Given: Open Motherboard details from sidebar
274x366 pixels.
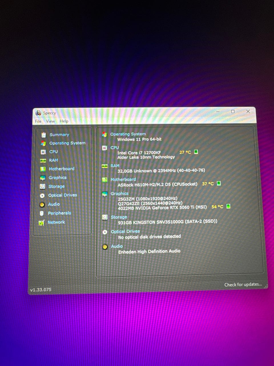Looking at the screenshot, I should tap(61, 169).
